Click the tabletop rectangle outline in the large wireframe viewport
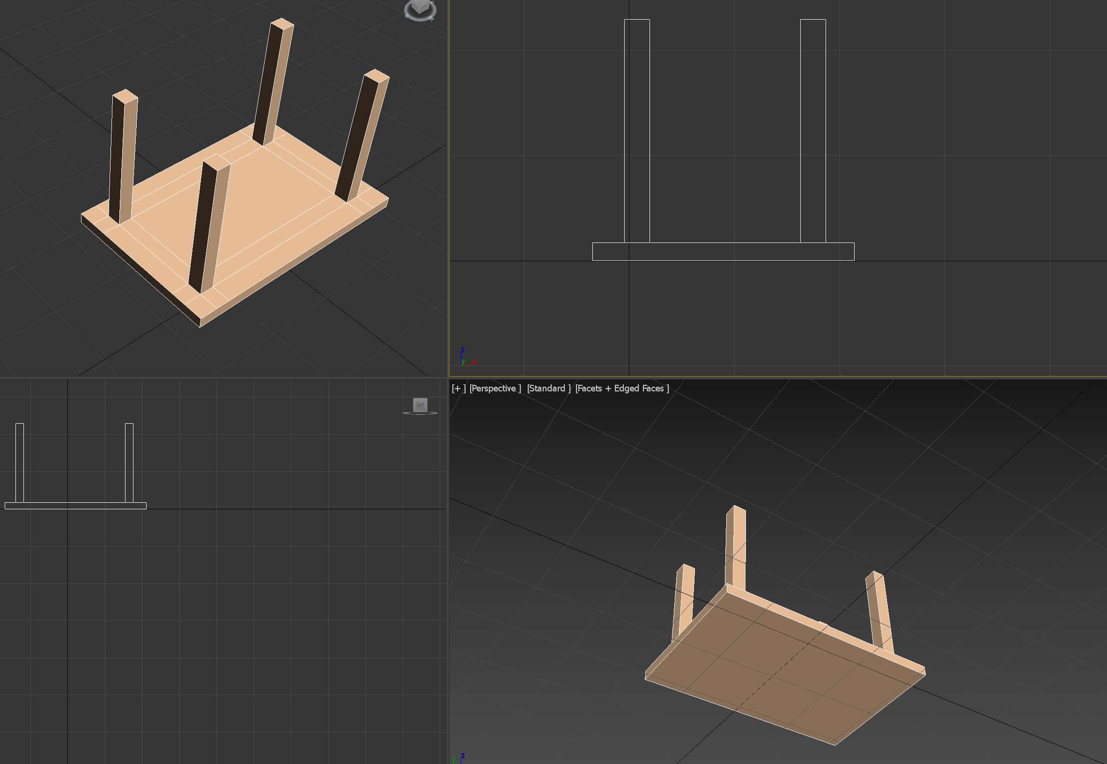1107x764 pixels. click(x=723, y=252)
